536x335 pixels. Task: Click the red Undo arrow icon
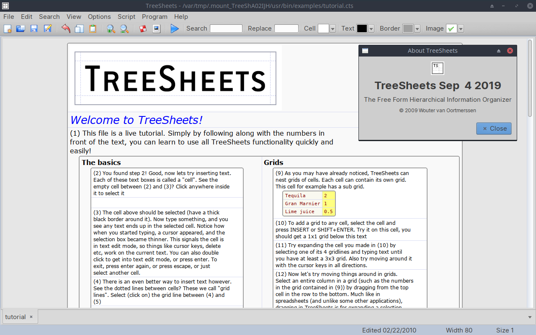click(x=66, y=28)
